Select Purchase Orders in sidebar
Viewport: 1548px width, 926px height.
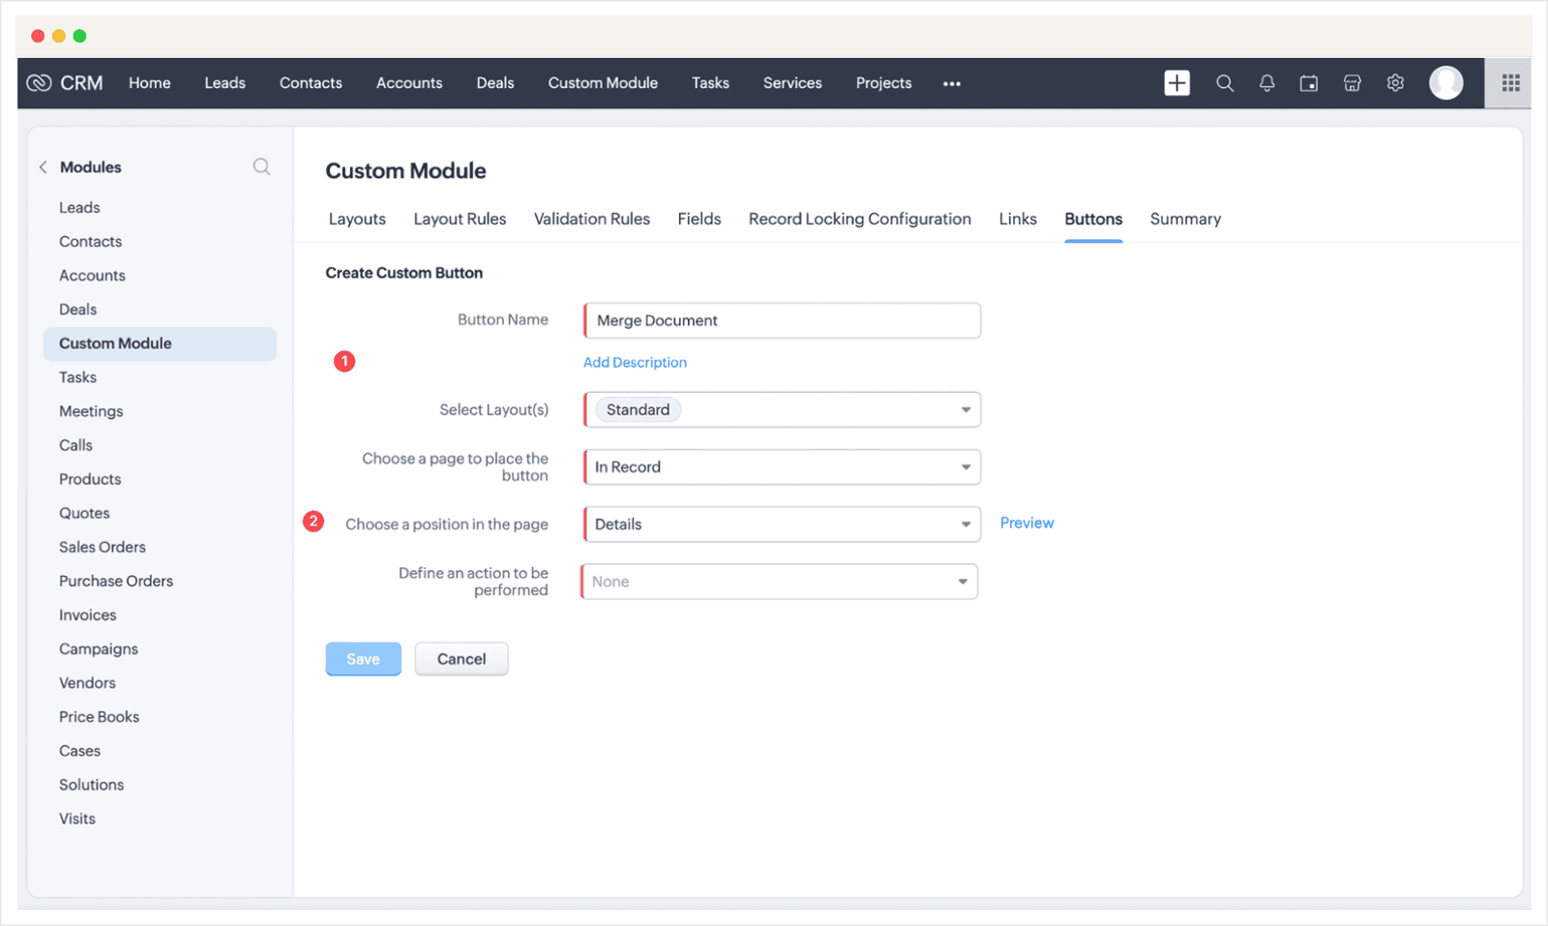pyautogui.click(x=116, y=581)
